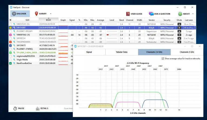Maximize the main NetSpot Discover window
The height and width of the screenshot is (120, 207).
[x=185, y=7]
